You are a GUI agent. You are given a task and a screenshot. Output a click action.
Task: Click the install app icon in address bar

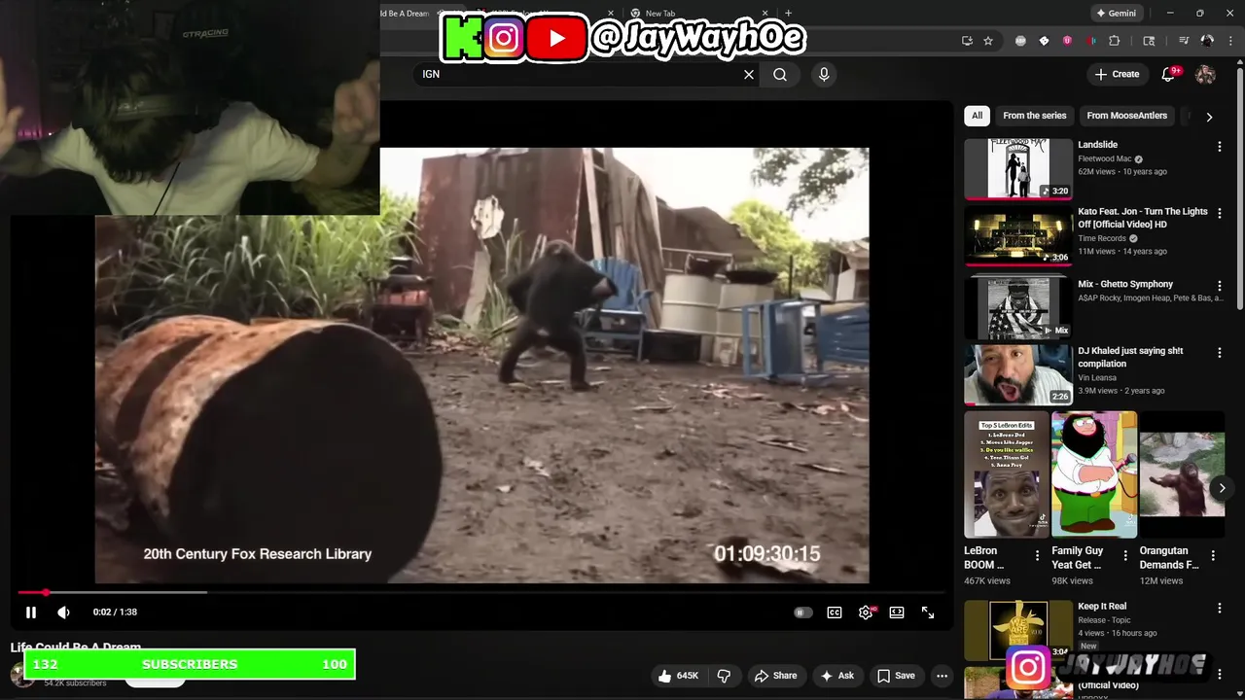pyautogui.click(x=967, y=41)
